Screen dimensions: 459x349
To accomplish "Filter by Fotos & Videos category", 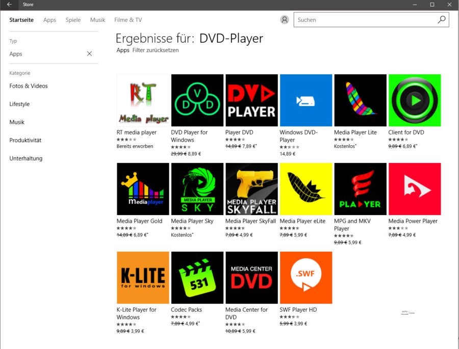I will coord(29,86).
